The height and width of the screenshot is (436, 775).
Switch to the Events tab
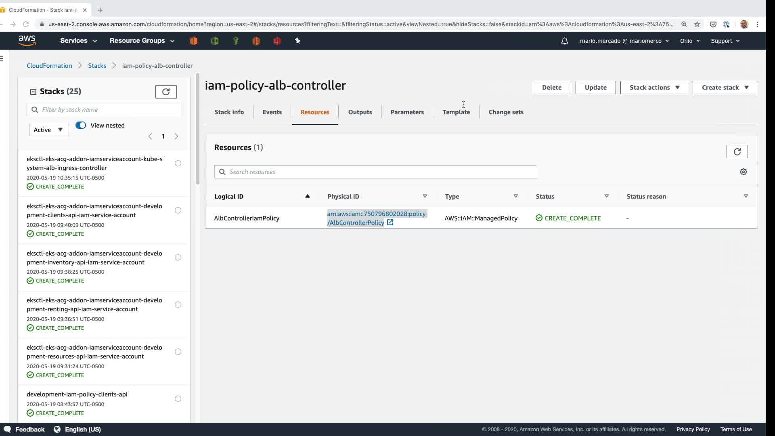click(x=272, y=112)
